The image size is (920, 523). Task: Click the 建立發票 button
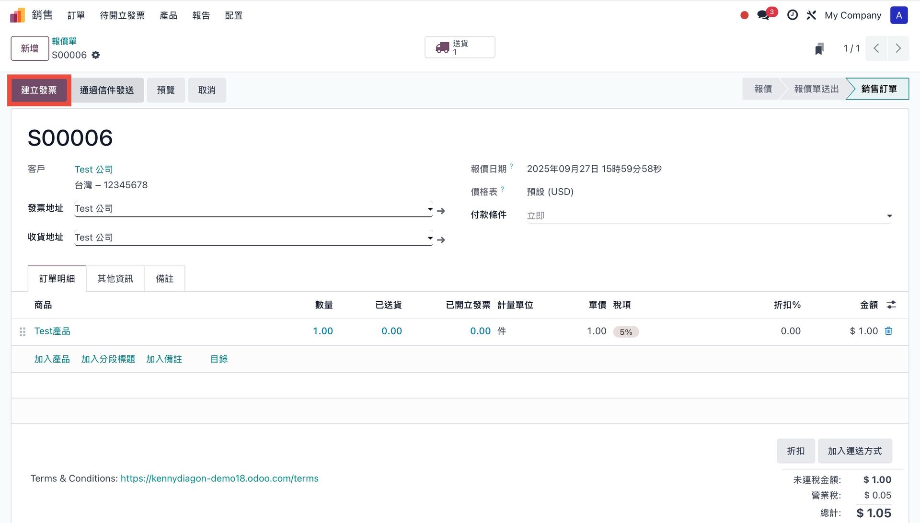pos(39,90)
